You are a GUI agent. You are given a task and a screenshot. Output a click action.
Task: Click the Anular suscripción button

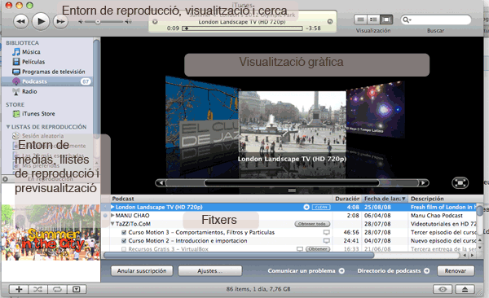click(x=142, y=271)
